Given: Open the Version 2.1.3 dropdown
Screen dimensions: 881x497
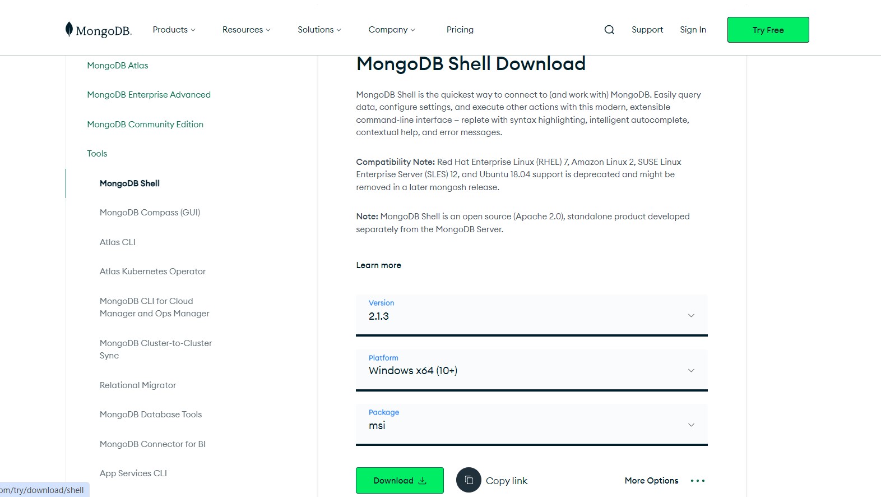Looking at the screenshot, I should (x=531, y=315).
